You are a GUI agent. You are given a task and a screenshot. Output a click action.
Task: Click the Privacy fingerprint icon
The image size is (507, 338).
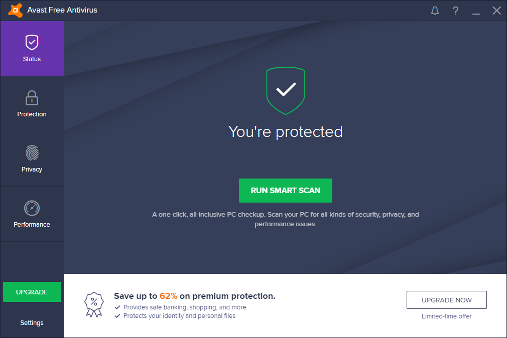pos(32,152)
